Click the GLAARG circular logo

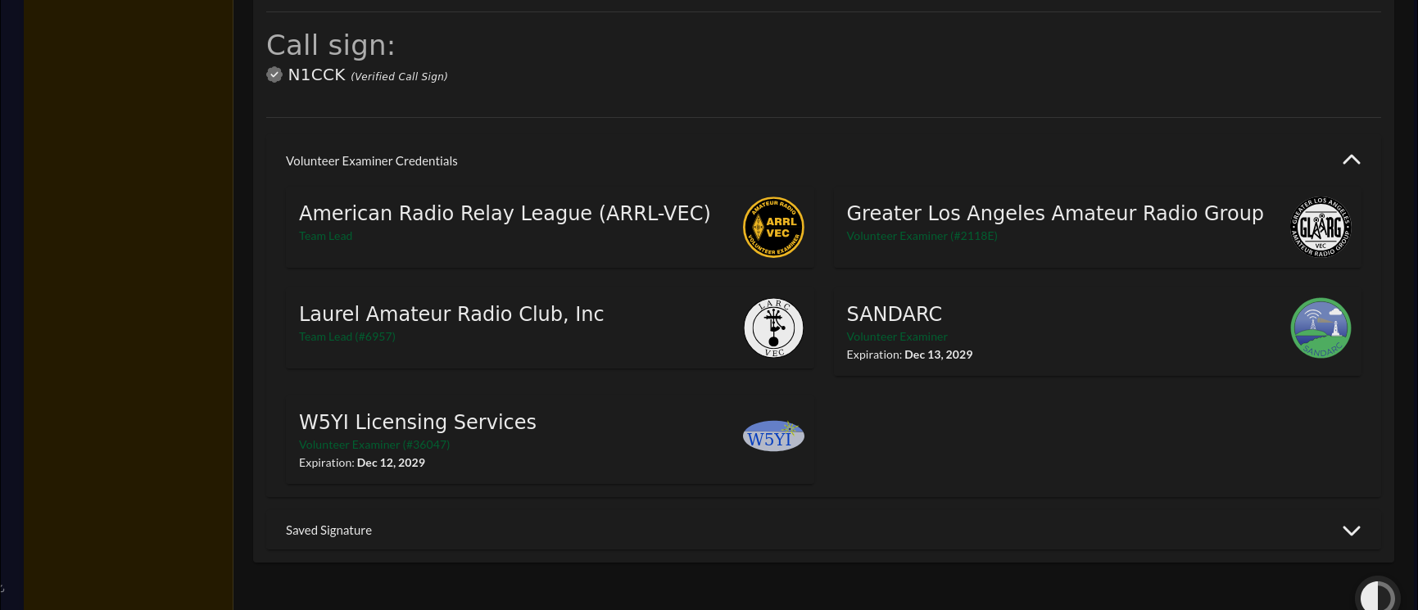(x=1321, y=228)
